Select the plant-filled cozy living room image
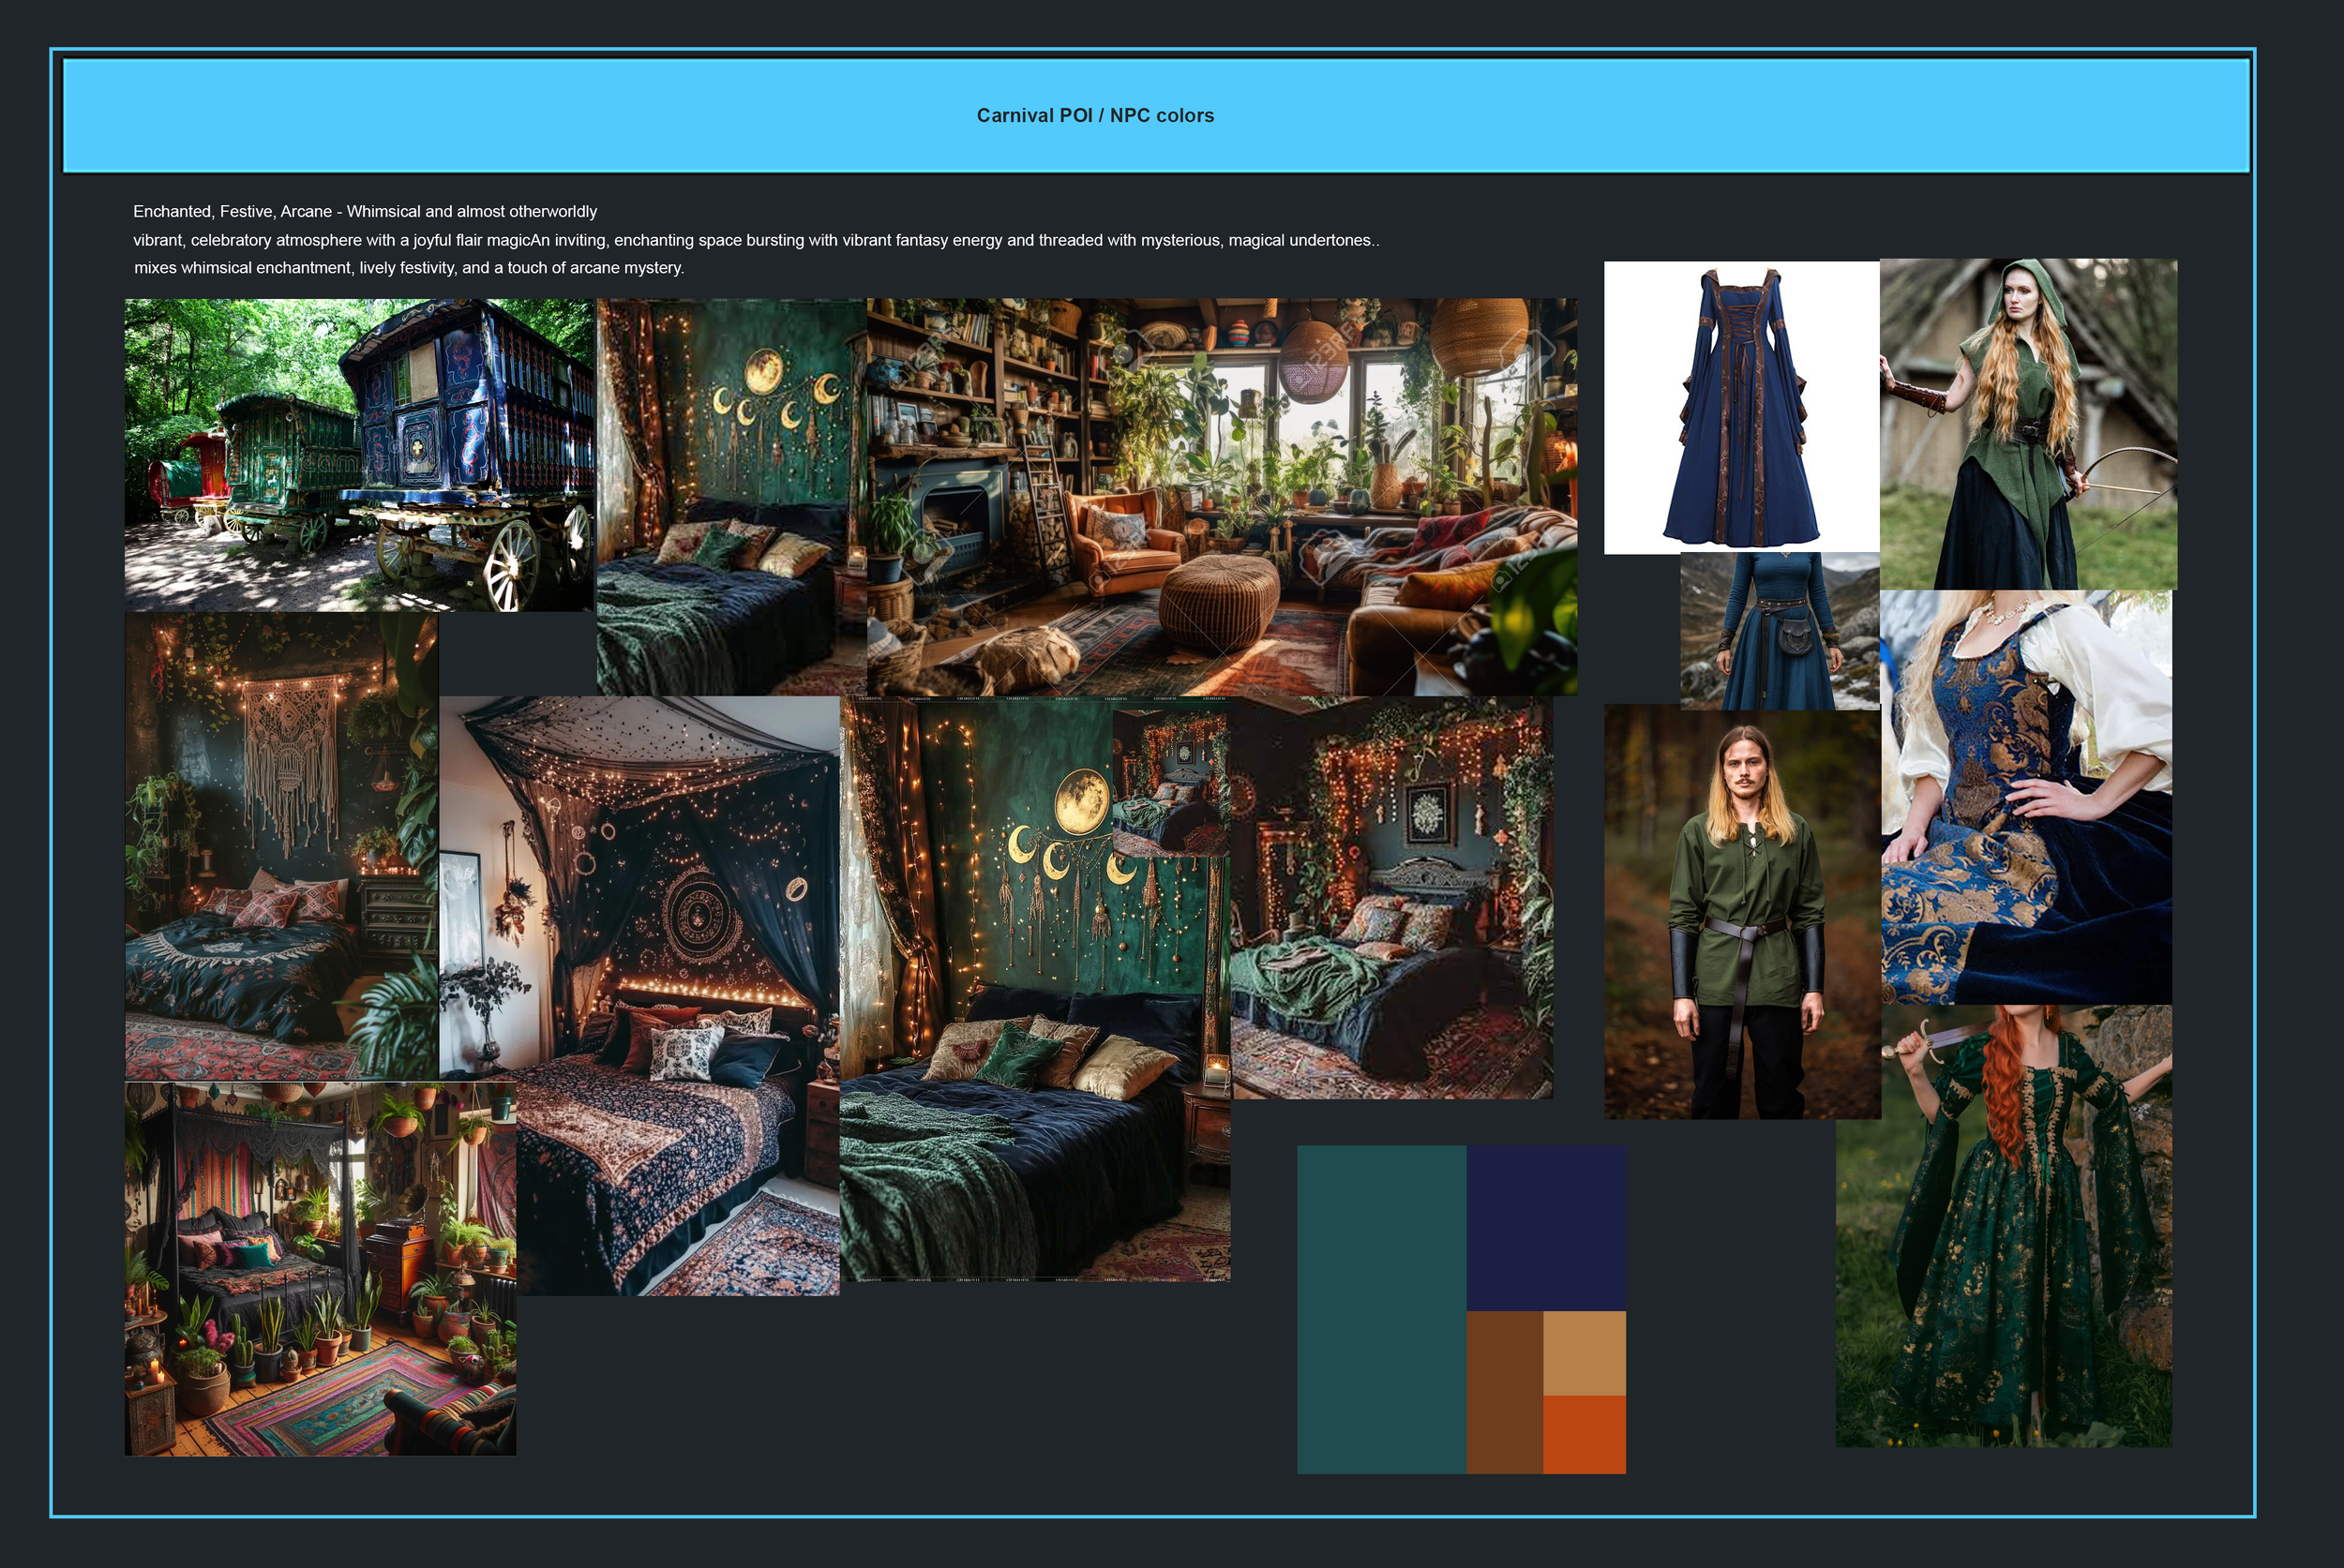Viewport: 2344px width, 1568px height. [1221, 495]
